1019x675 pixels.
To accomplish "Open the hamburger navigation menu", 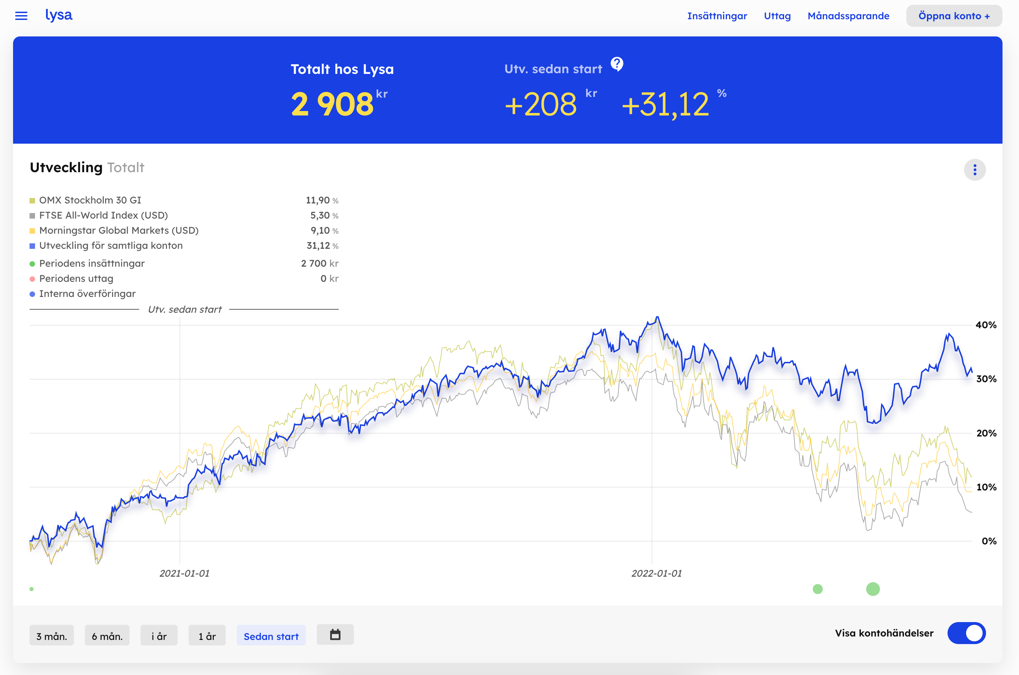I will tap(21, 16).
